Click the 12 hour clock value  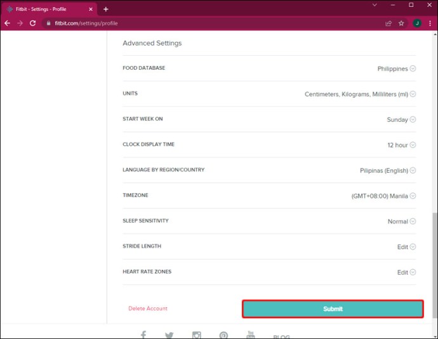[397, 145]
